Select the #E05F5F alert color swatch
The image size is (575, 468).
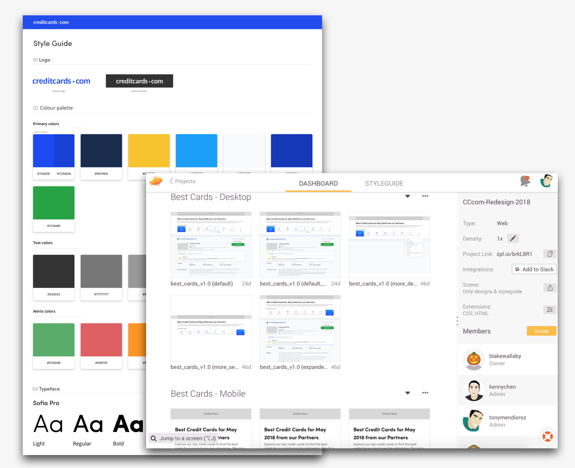coord(101,340)
